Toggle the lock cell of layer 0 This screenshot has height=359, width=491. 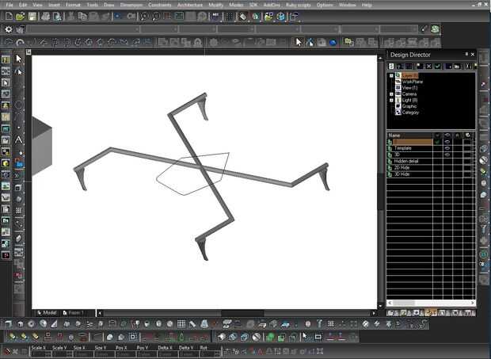(x=458, y=142)
